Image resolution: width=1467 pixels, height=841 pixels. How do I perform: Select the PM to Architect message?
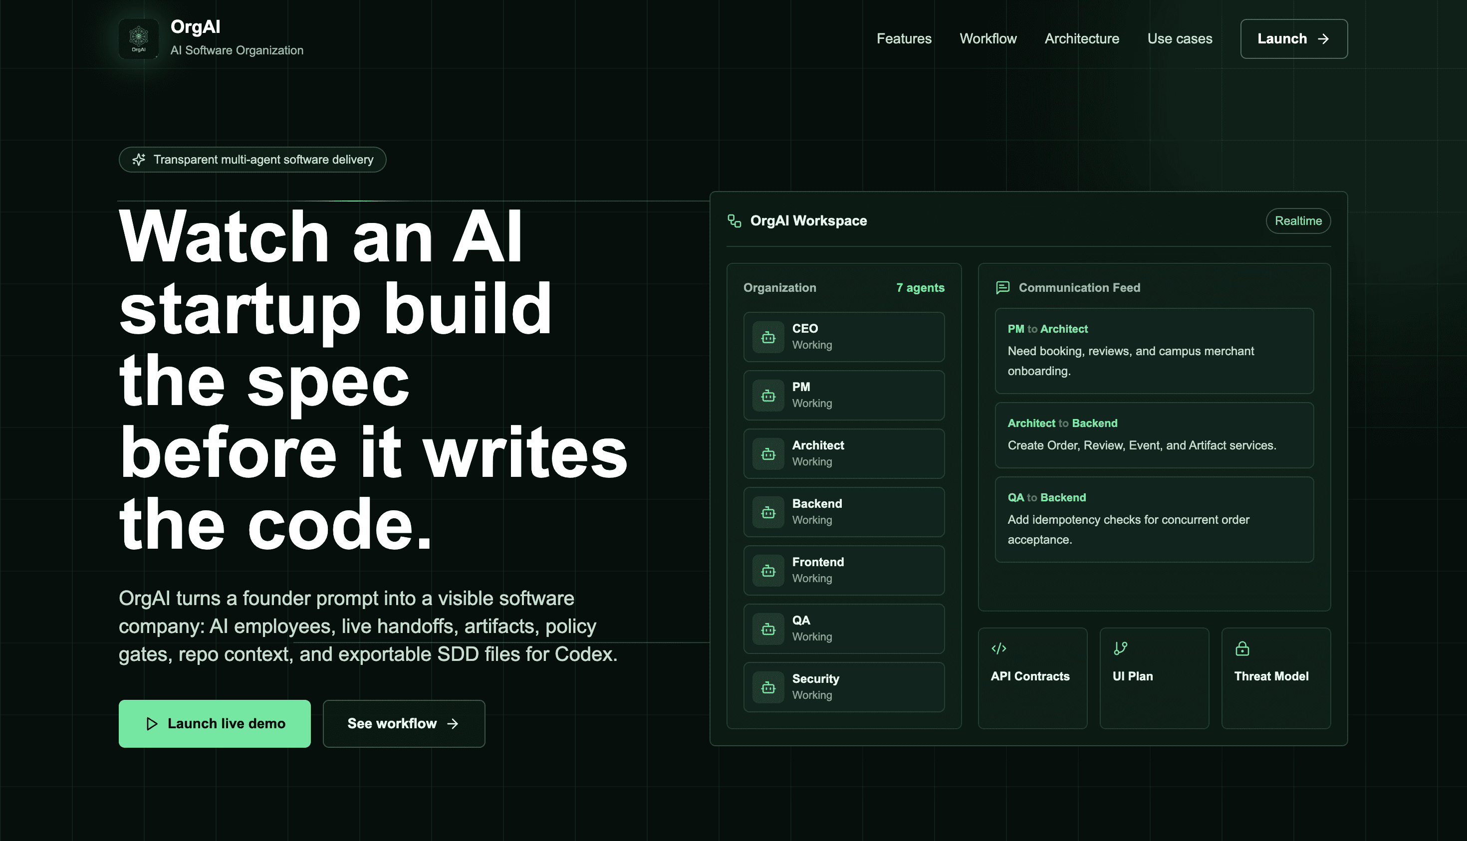pyautogui.click(x=1155, y=351)
